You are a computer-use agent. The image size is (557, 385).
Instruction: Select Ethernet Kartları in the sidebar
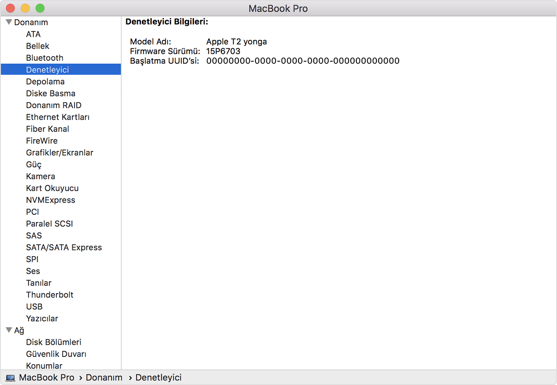58,117
